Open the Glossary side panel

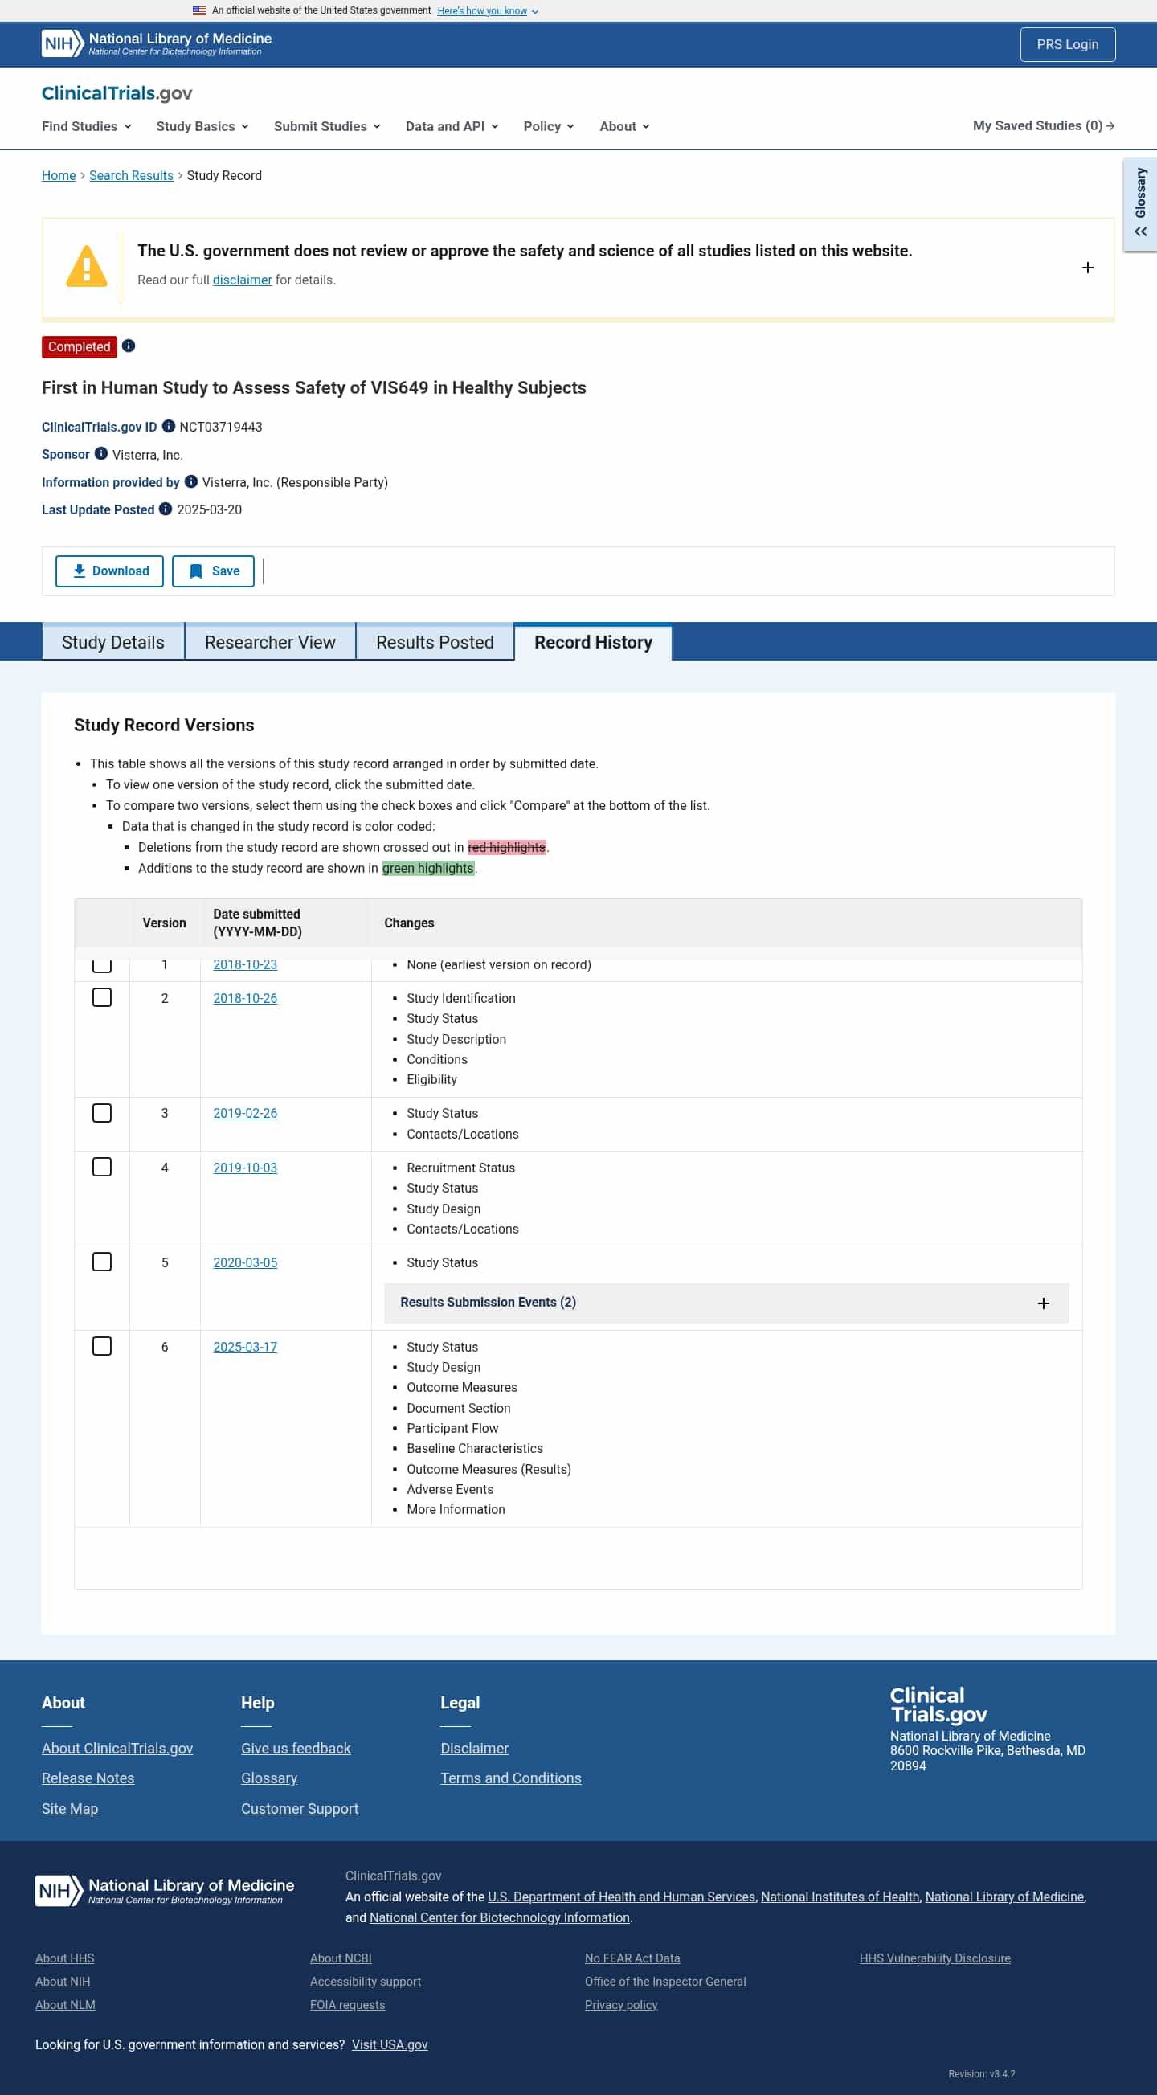click(x=1140, y=203)
